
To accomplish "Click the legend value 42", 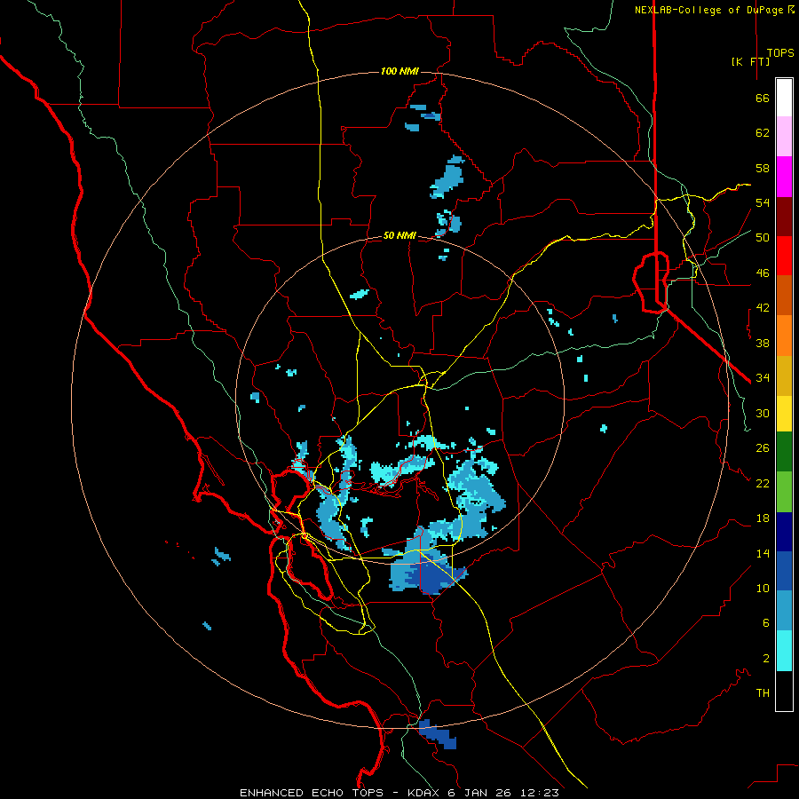I will point(763,308).
